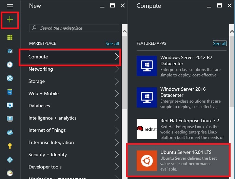Focus the Search the marketplace field

point(74,28)
